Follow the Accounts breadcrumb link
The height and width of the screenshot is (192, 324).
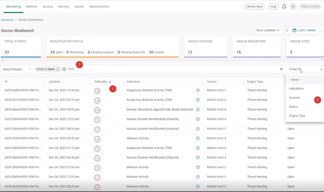(x=7, y=20)
